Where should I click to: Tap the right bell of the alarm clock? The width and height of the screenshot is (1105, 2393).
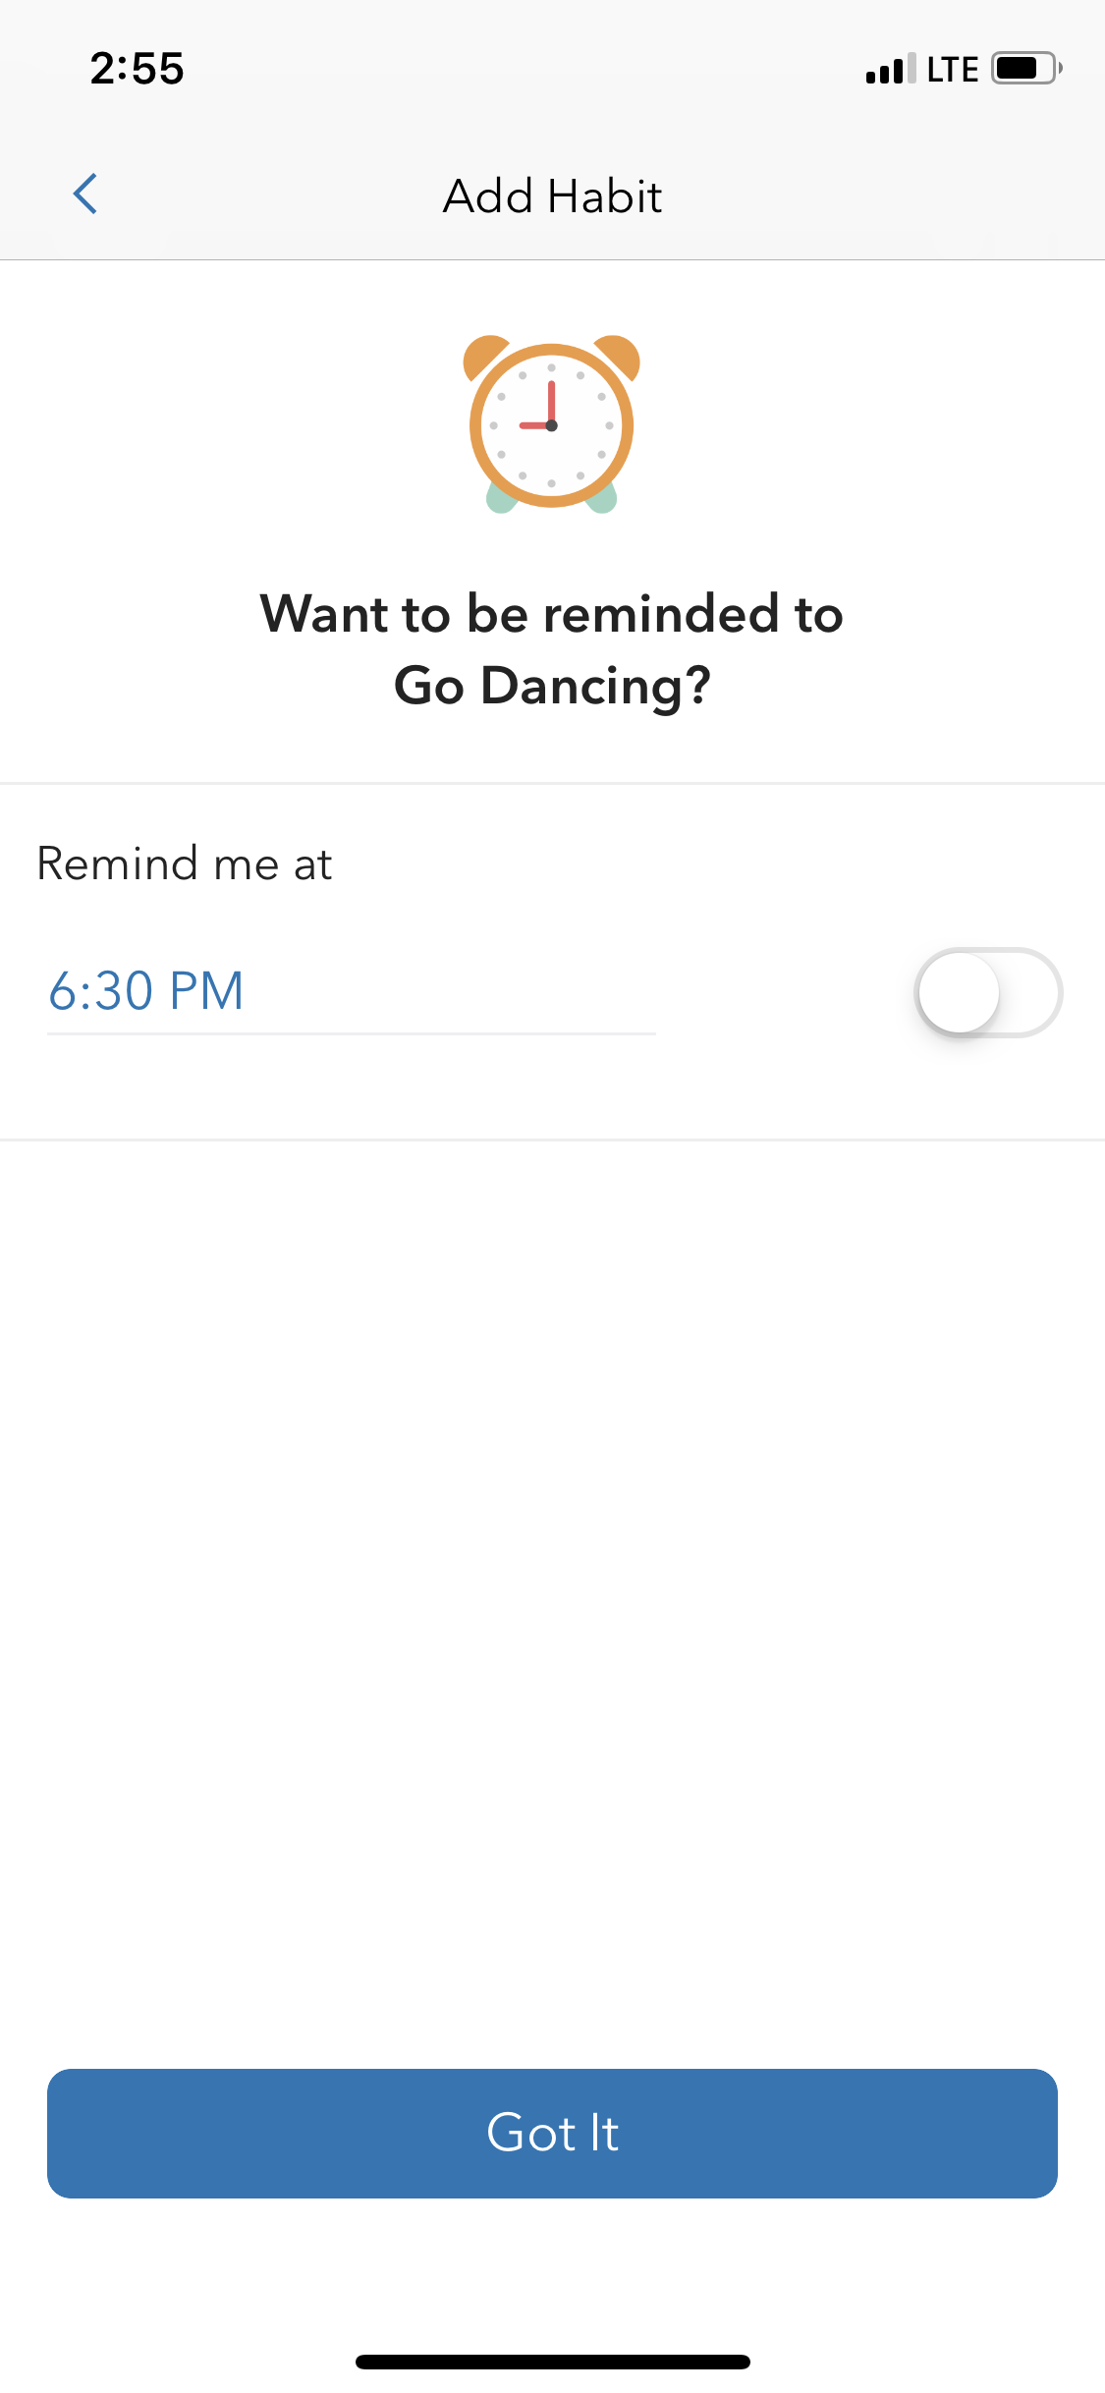pyautogui.click(x=618, y=356)
